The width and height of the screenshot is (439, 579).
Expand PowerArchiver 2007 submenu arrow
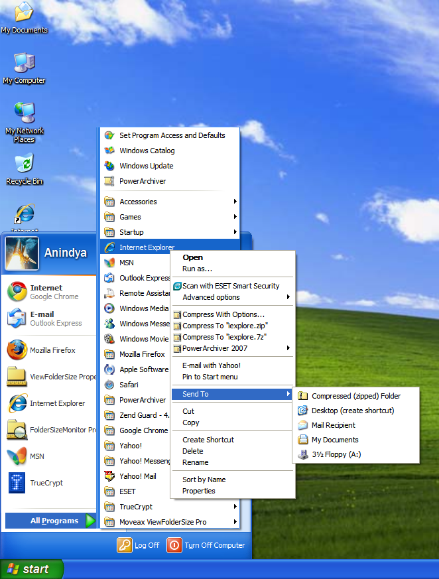[x=288, y=348]
